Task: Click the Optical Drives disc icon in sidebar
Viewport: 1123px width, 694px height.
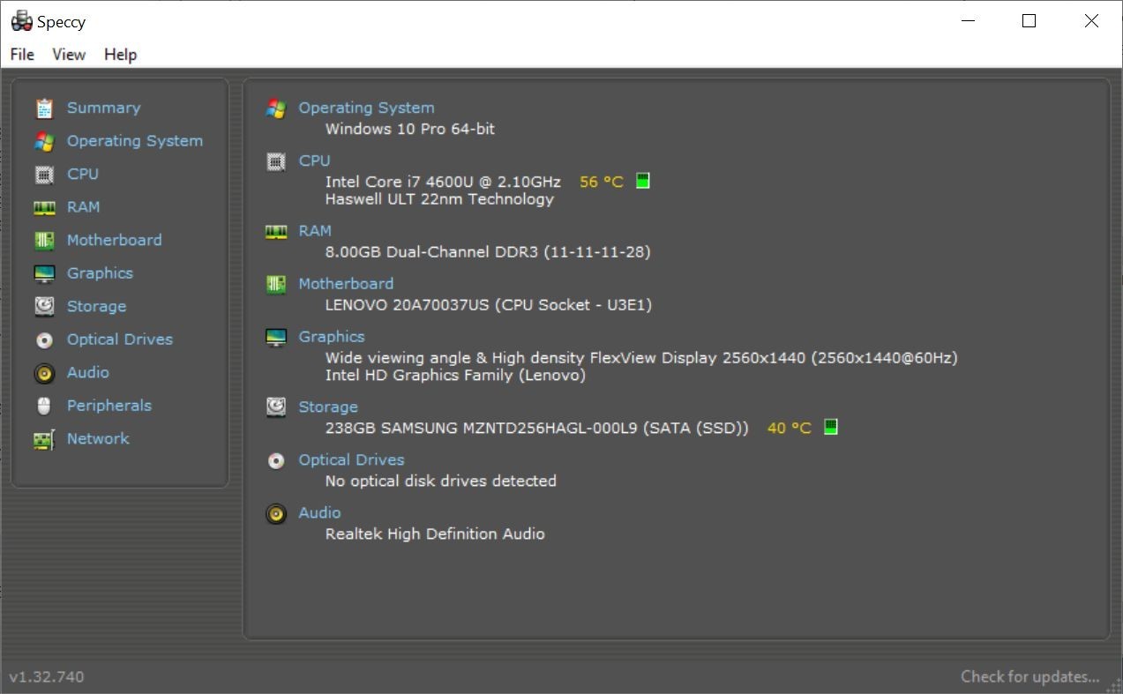Action: click(44, 340)
